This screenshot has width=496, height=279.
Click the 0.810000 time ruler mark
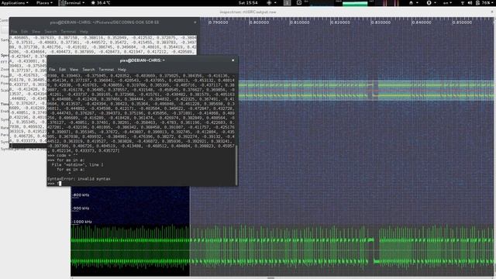pos(300,22)
